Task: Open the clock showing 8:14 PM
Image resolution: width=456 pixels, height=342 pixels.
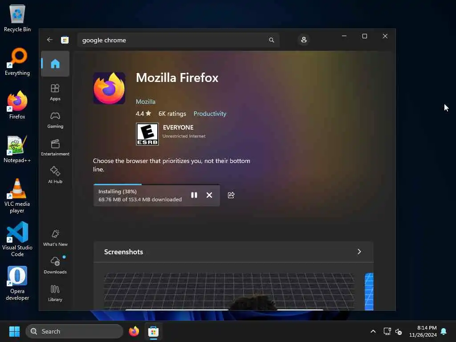Action: pos(423,331)
